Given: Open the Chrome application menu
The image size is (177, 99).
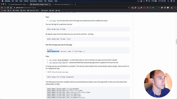Looking at the screenshot, I should coord(7,1).
